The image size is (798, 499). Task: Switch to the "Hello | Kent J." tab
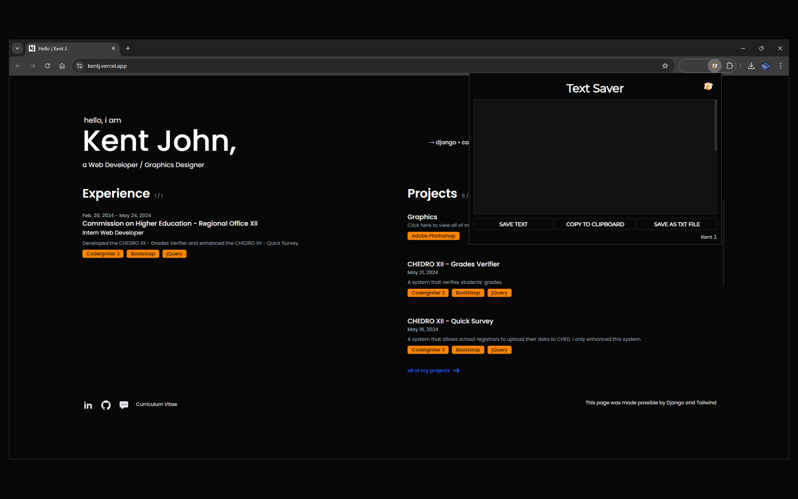tap(69, 49)
